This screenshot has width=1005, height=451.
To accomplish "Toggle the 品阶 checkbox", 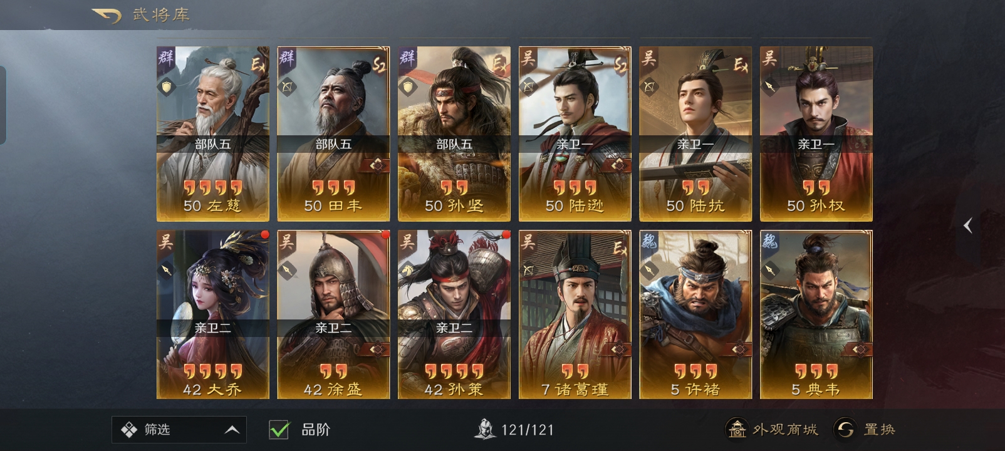I will [279, 429].
